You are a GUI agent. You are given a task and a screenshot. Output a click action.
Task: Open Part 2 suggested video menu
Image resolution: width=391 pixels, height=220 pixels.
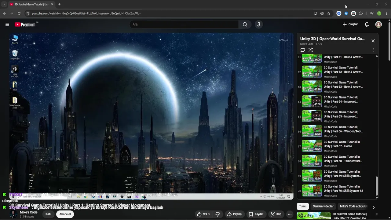pos(377,215)
